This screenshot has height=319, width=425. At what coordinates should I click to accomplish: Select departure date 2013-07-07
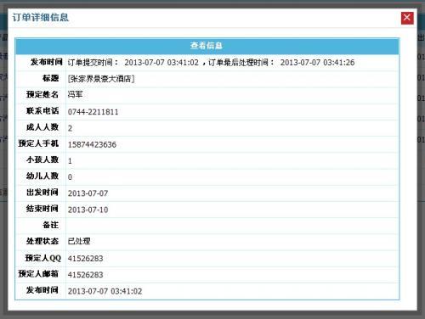pos(88,193)
